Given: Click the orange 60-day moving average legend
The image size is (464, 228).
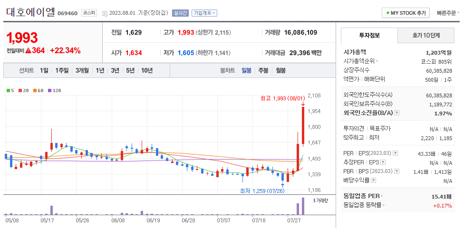Looking at the screenshot, I should tap(38, 91).
